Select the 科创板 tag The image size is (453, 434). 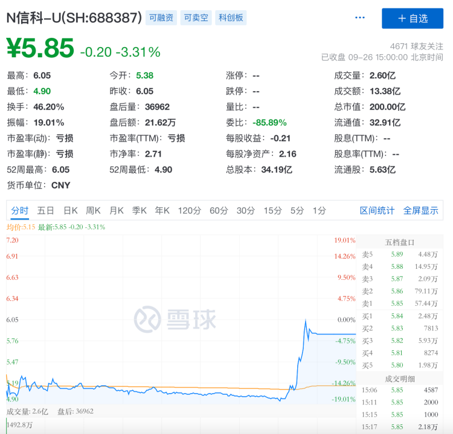(x=231, y=18)
